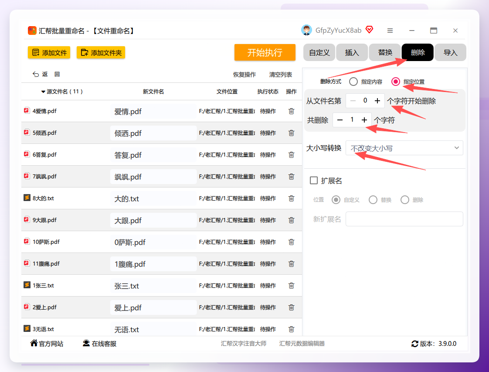489x372 pixels.
Task: Click the 返回 back button
Action: click(46, 74)
